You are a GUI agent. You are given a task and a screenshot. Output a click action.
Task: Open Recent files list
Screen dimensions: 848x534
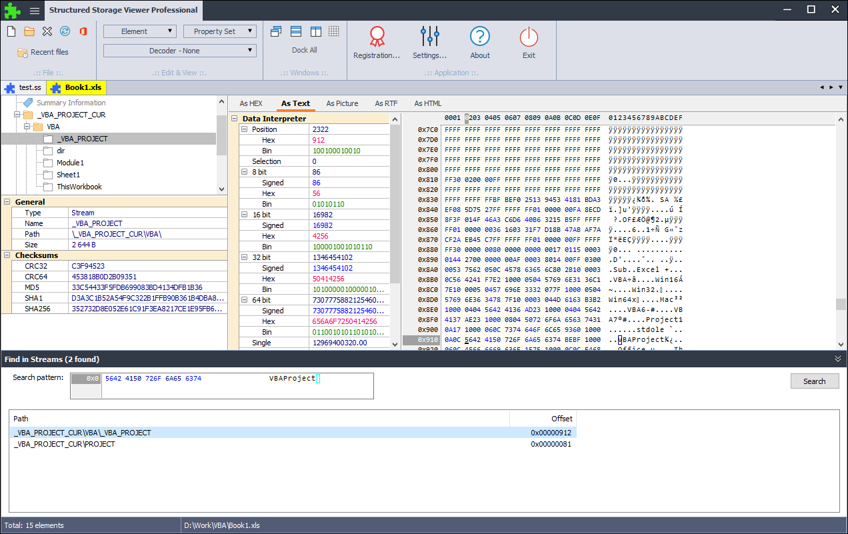43,52
